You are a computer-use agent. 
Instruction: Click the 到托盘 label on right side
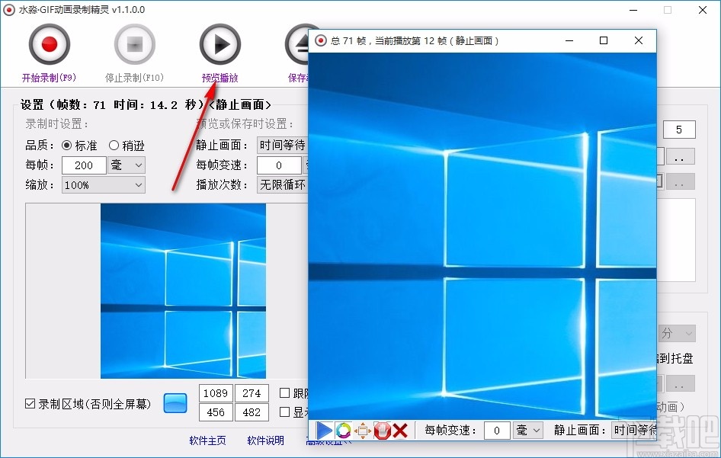point(675,358)
